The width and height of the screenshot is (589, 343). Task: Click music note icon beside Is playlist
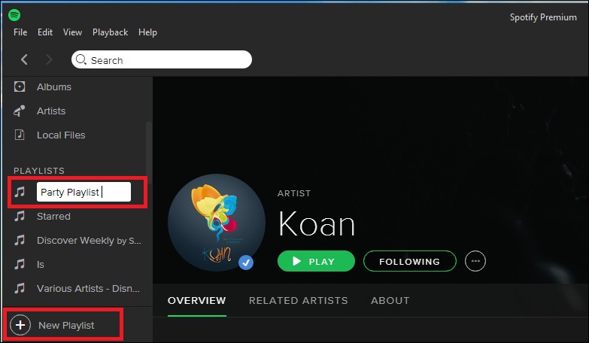20,264
